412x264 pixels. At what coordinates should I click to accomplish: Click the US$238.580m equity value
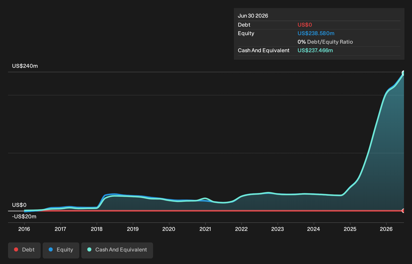(316, 33)
